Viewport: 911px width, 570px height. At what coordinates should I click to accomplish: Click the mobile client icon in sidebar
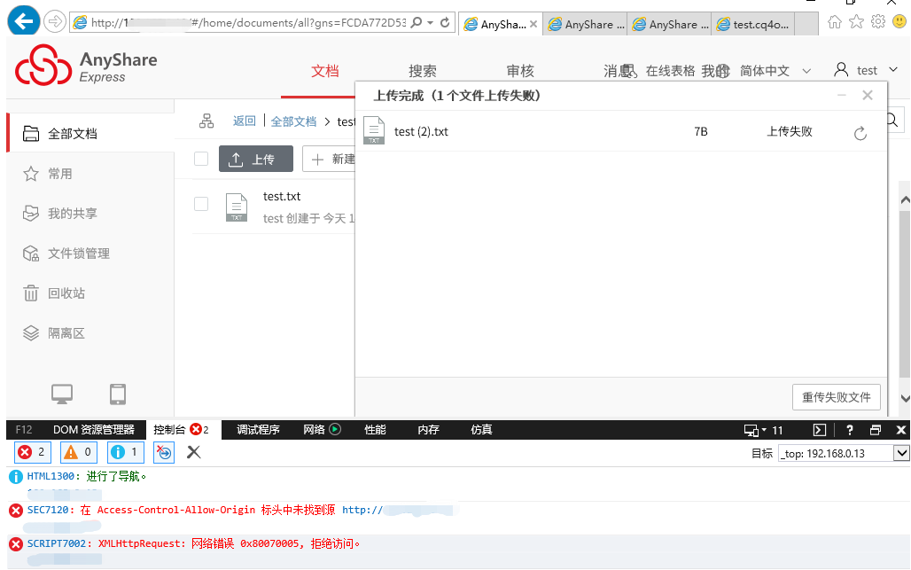(x=118, y=394)
